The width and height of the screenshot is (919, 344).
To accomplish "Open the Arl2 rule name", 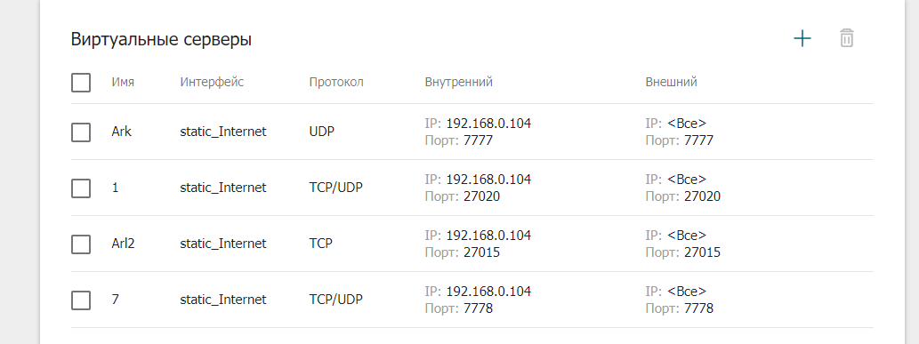I will (123, 244).
